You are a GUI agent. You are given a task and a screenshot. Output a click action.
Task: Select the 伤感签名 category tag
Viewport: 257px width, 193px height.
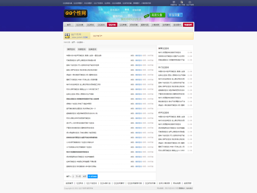(x=82, y=49)
